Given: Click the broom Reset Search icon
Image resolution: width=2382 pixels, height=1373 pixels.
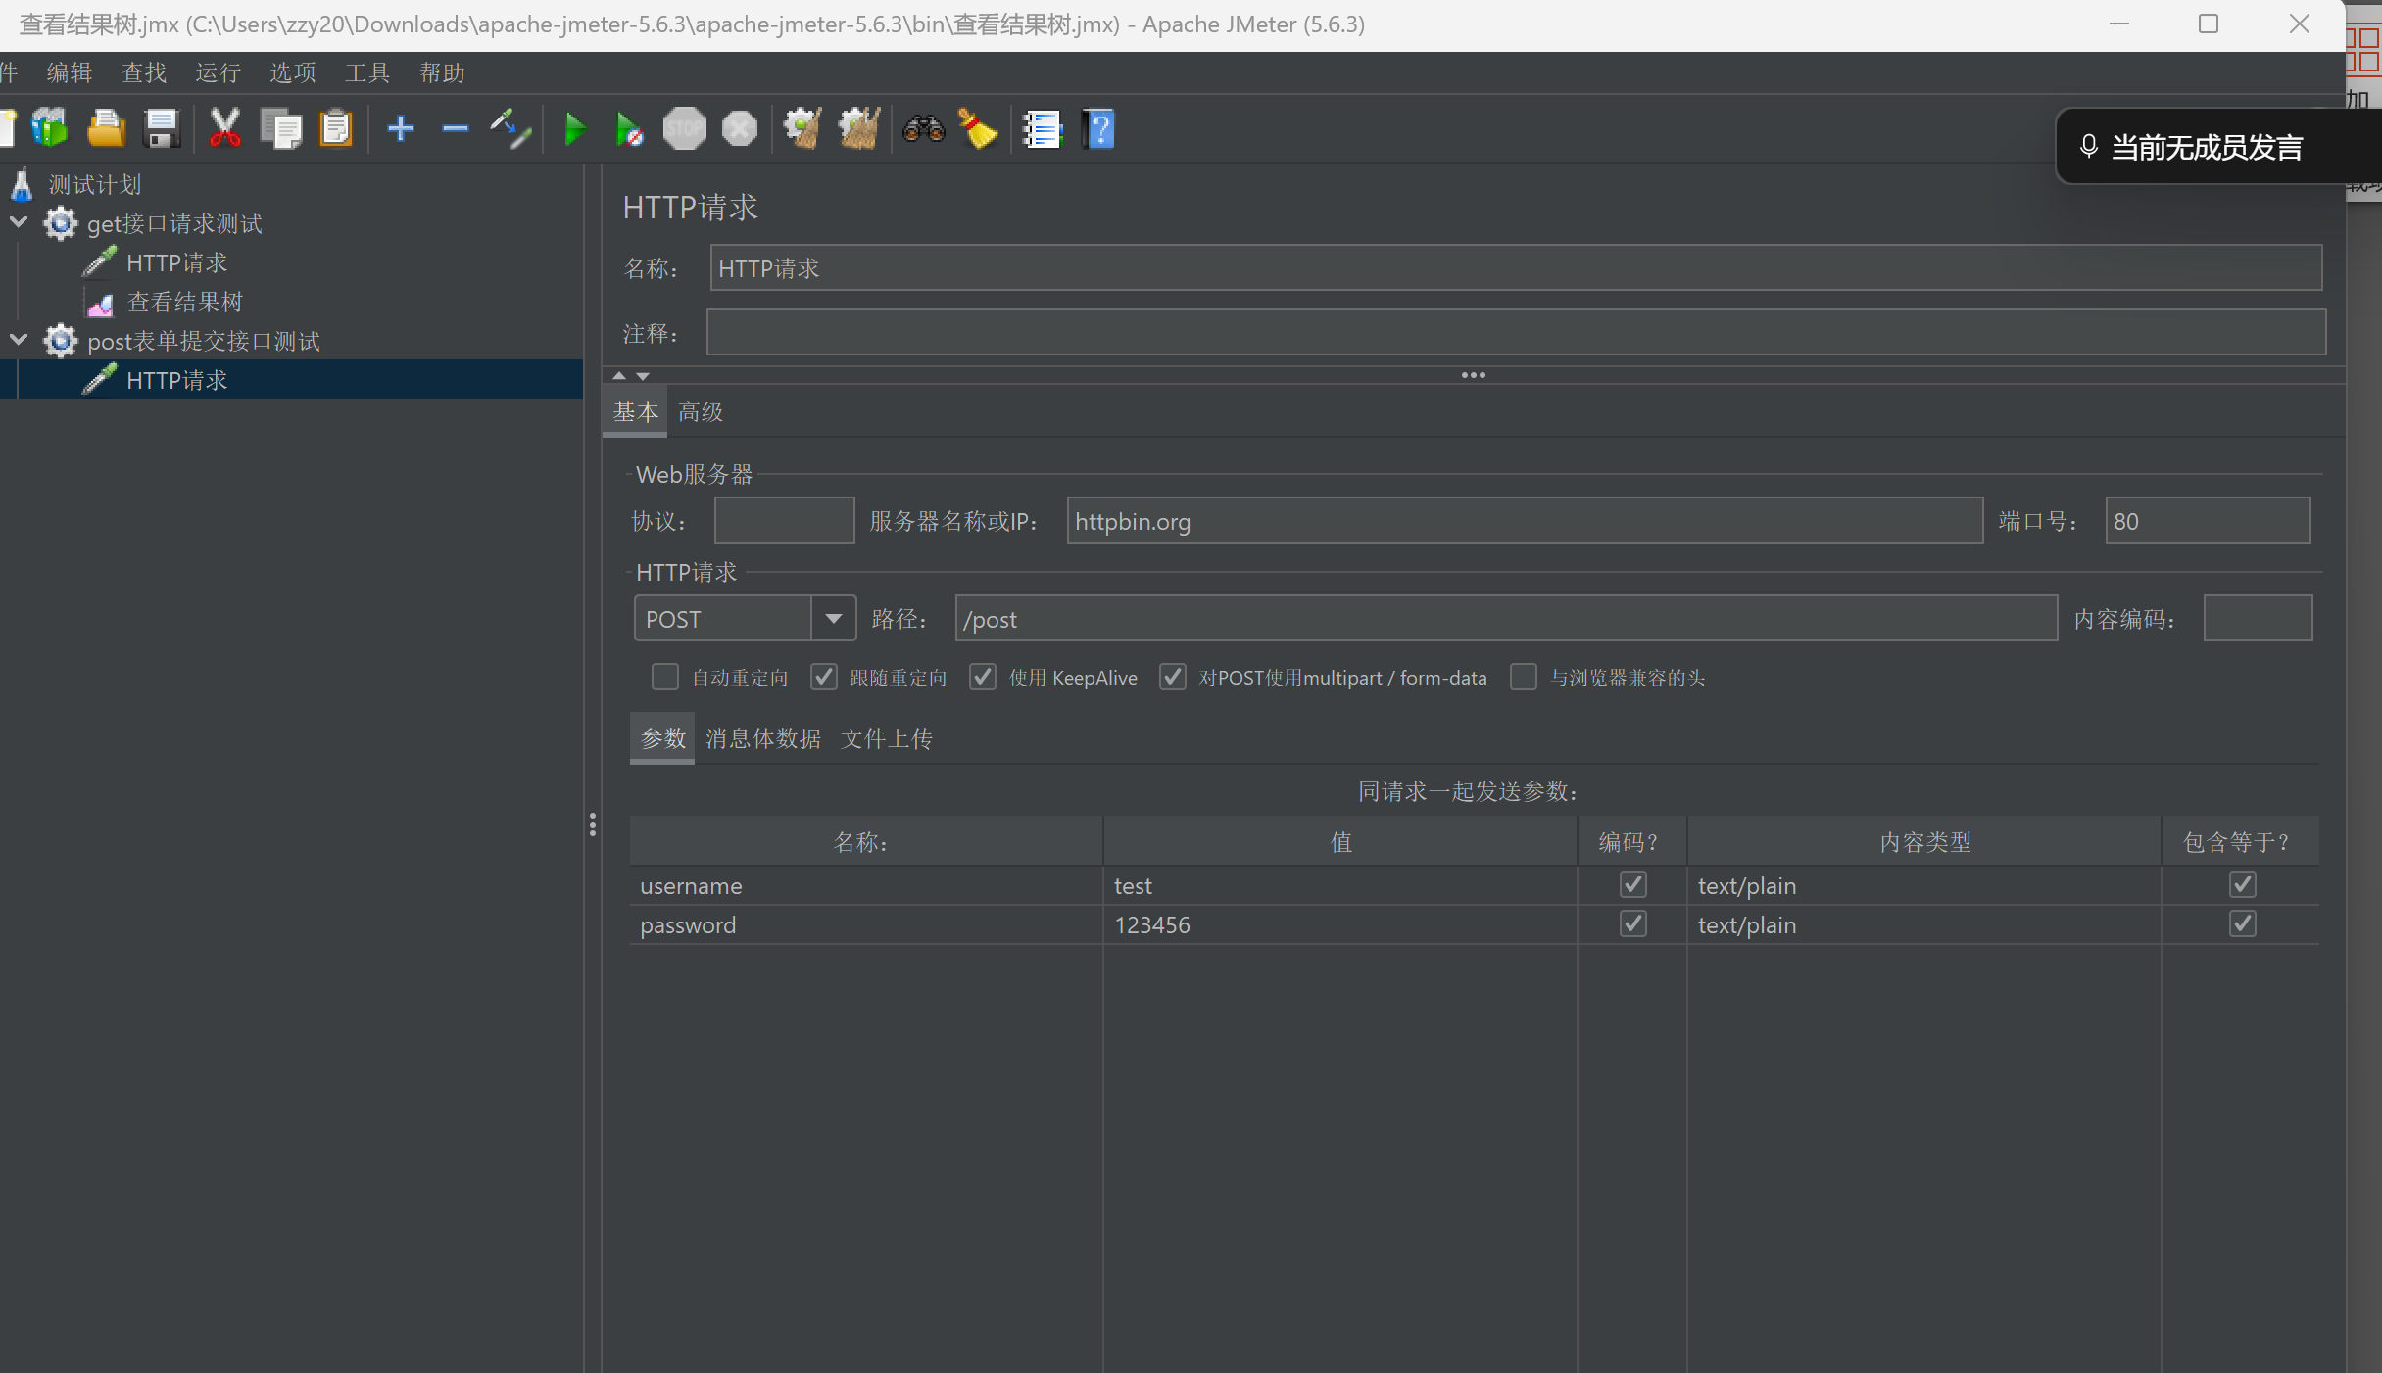Looking at the screenshot, I should tap(977, 129).
